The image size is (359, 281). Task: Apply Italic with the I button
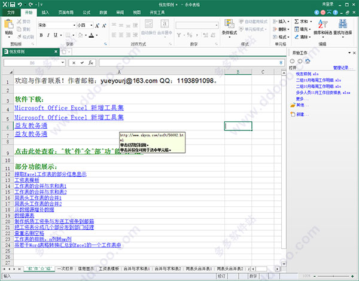click(48, 35)
